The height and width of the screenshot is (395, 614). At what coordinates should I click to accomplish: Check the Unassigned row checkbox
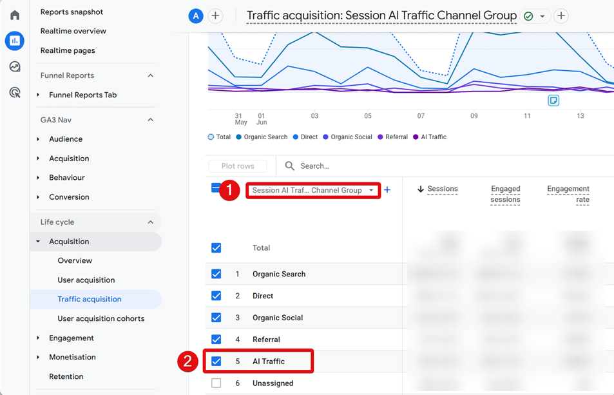(216, 383)
